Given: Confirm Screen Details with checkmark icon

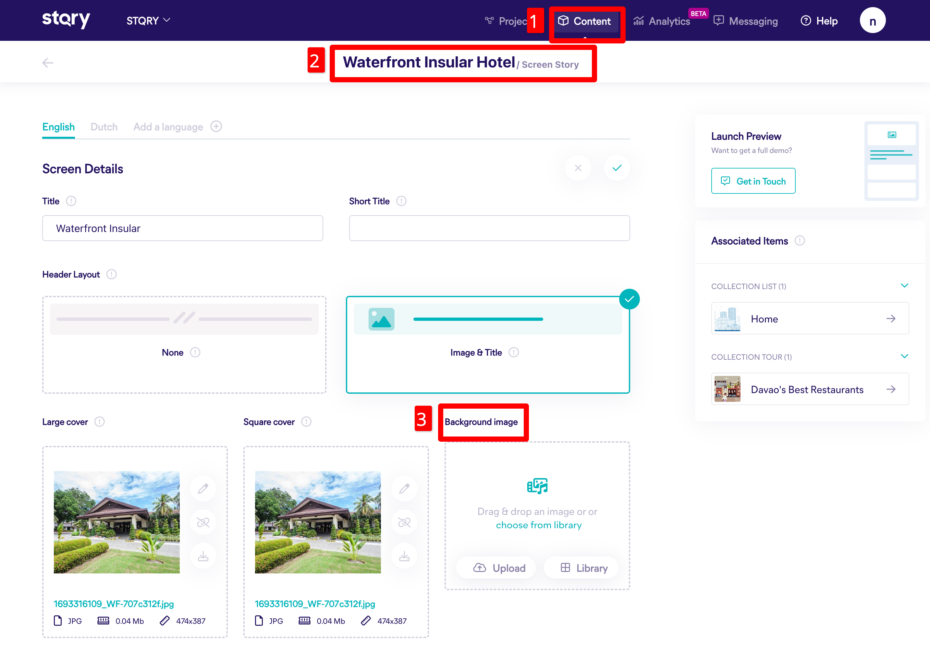Looking at the screenshot, I should tap(617, 168).
